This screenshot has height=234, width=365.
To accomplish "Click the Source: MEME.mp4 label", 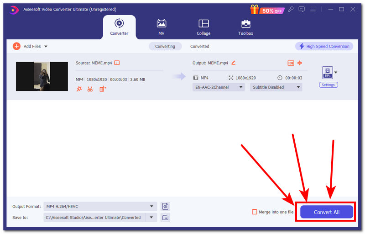I will [94, 63].
